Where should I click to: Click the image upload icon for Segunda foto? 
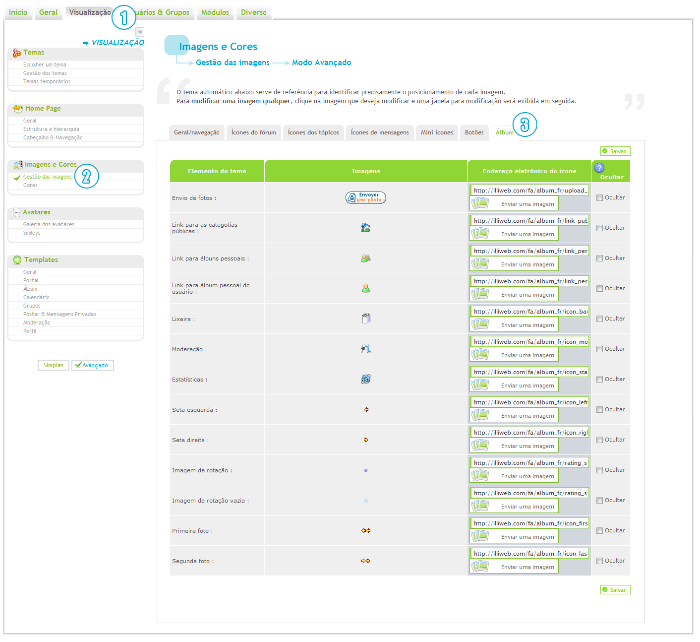coord(480,566)
